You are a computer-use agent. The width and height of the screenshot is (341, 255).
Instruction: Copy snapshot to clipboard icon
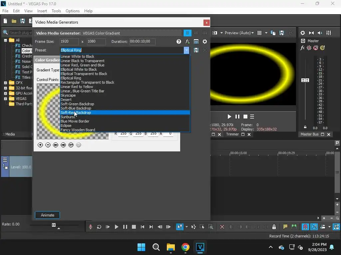click(273, 33)
